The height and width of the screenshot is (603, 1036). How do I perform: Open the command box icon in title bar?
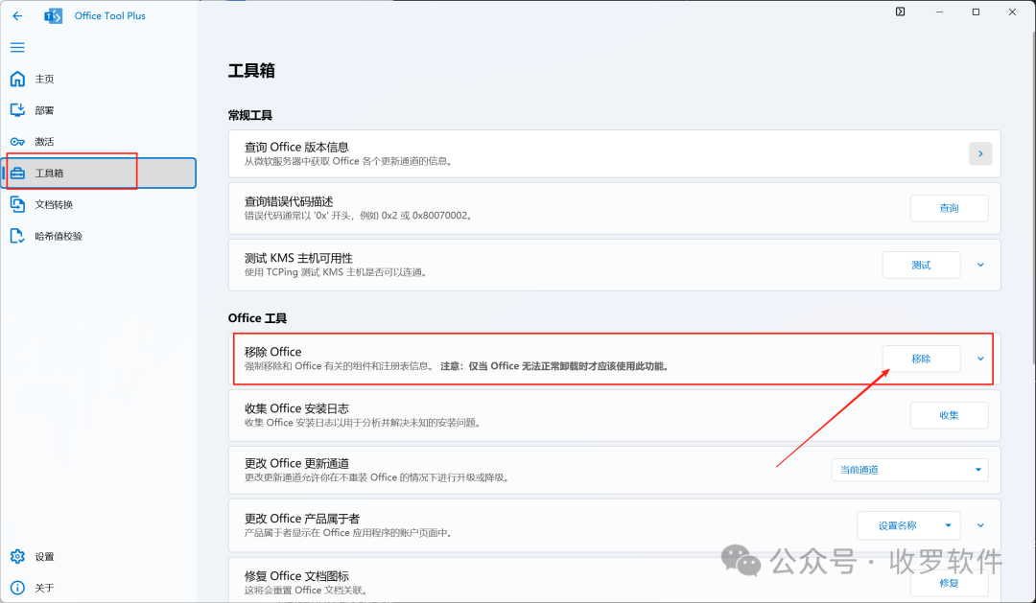coord(900,12)
